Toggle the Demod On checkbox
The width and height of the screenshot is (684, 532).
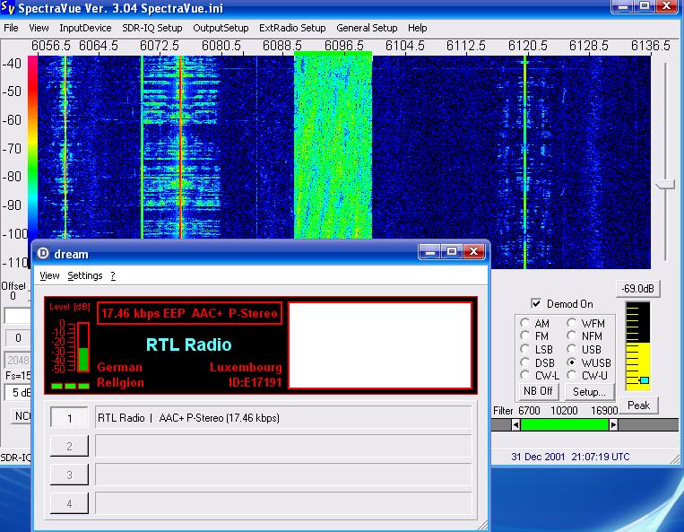[536, 303]
